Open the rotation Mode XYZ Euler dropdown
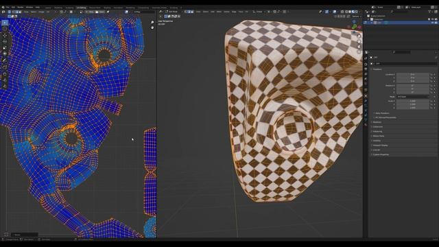This screenshot has height=247, width=439. [413, 97]
